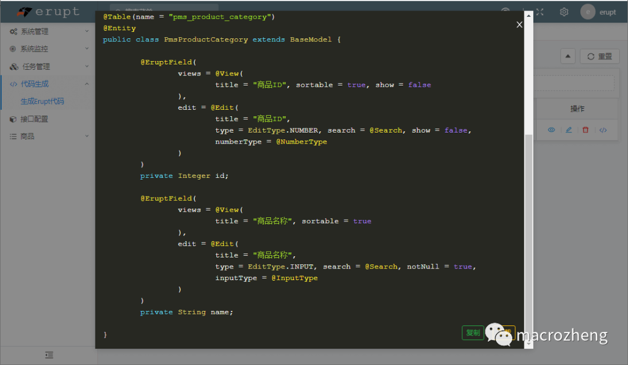Toggle sidebar collapse icon at bottom
Screen dimensions: 628x365
pos(49,355)
